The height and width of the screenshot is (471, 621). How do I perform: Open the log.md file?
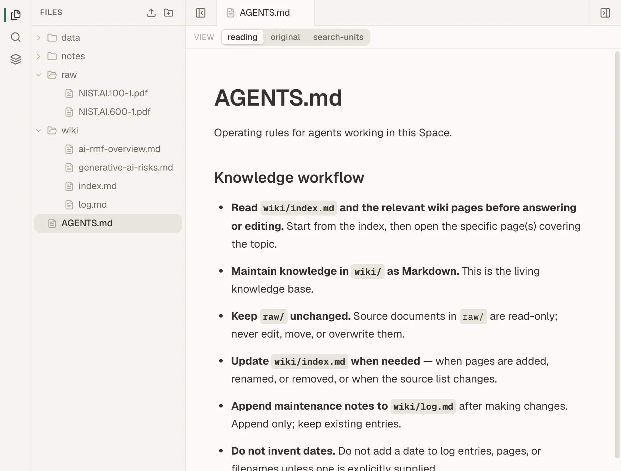pos(108,204)
